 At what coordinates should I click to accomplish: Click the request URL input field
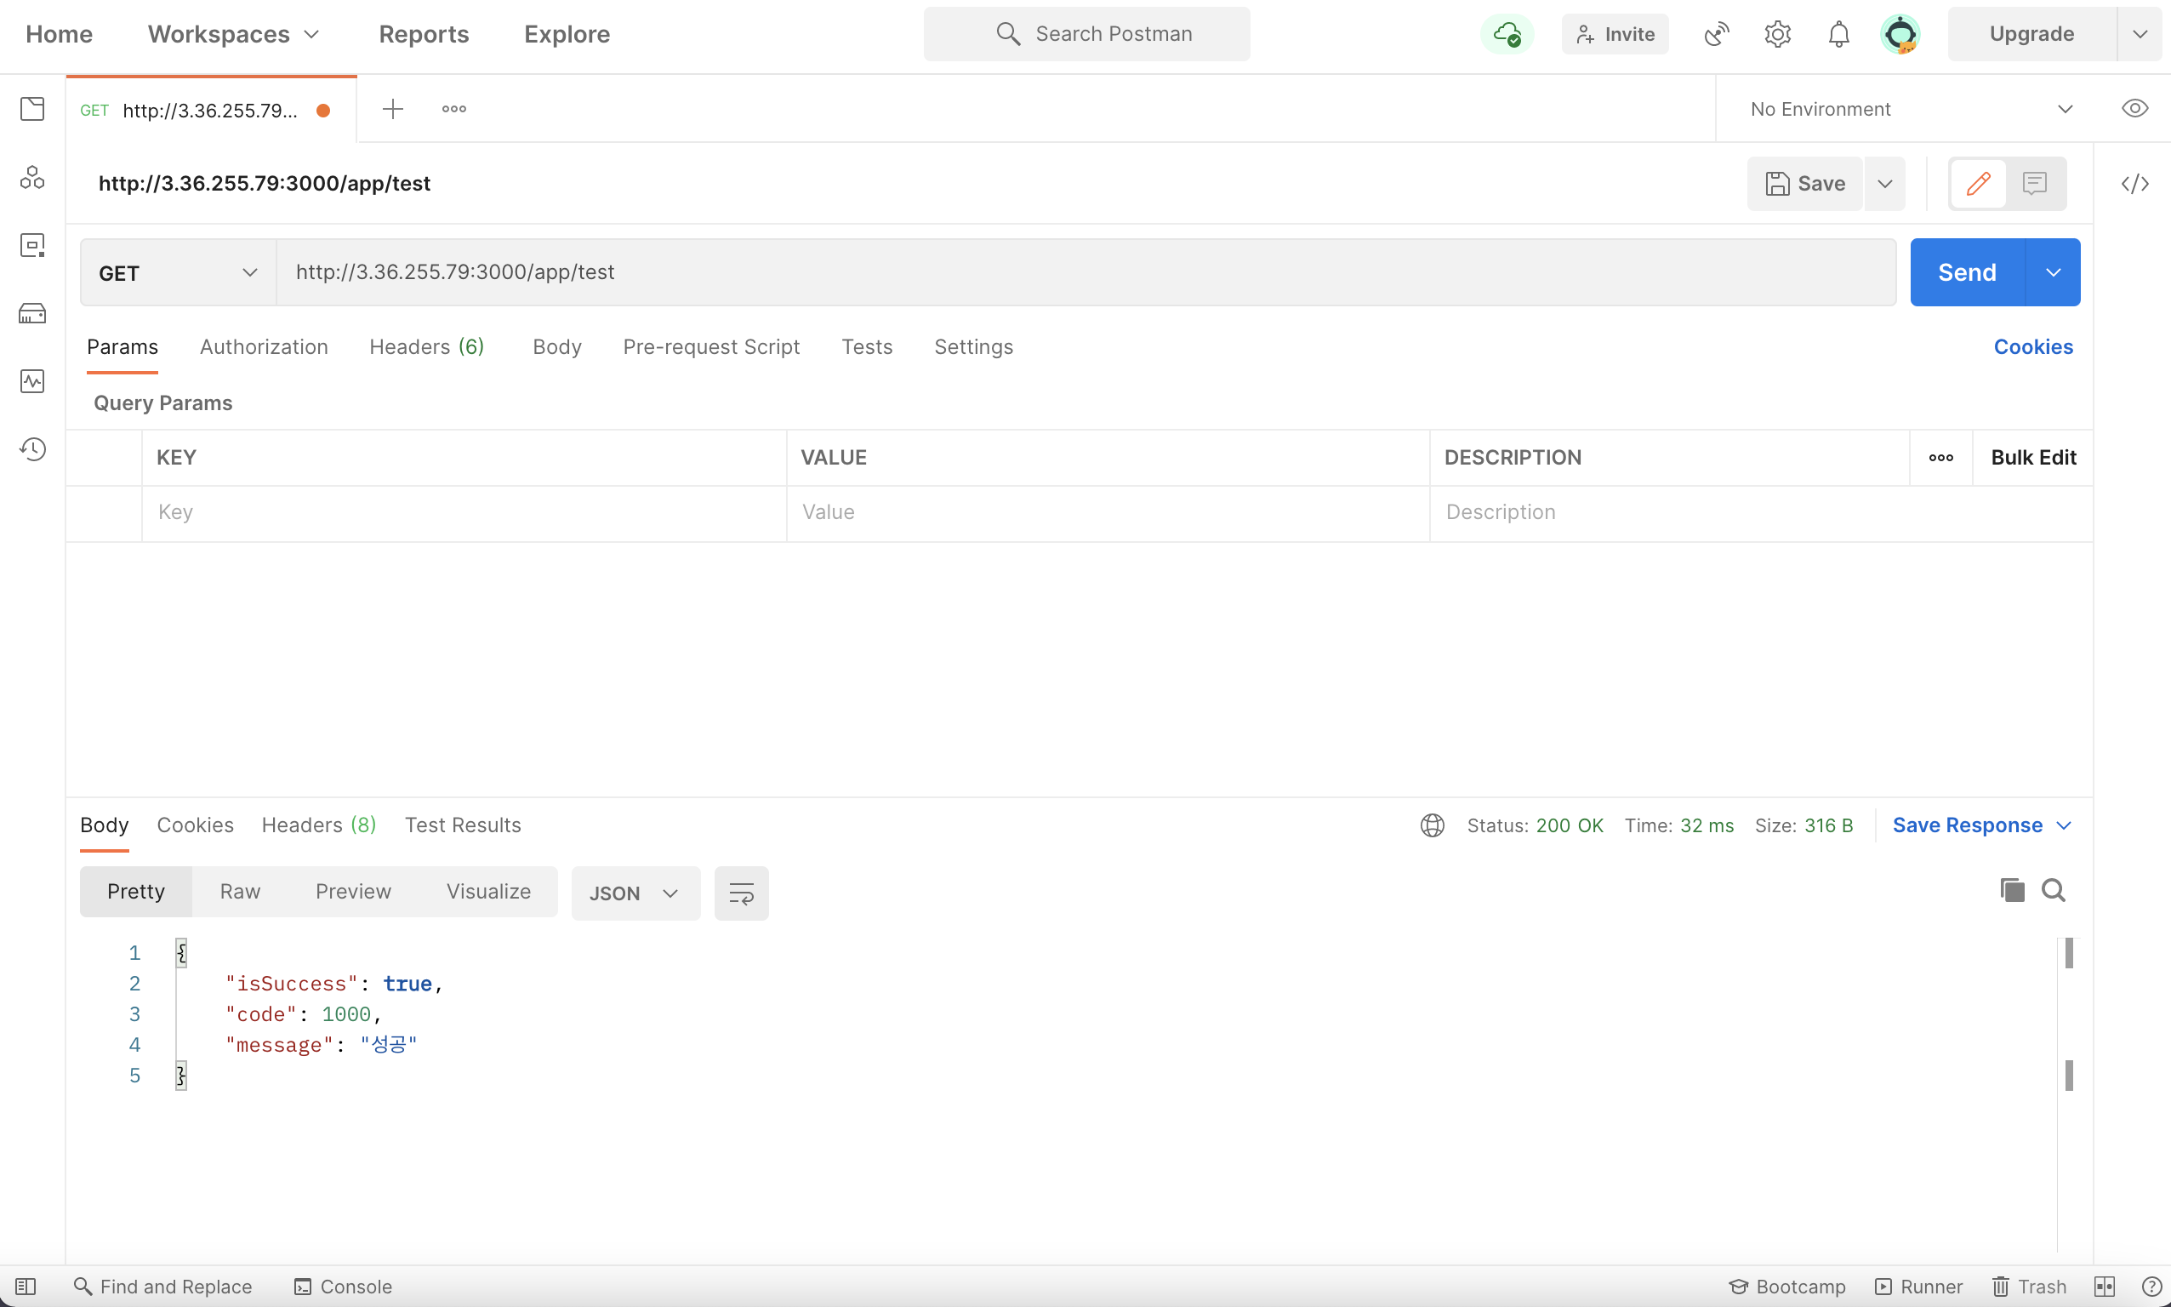click(x=1085, y=272)
